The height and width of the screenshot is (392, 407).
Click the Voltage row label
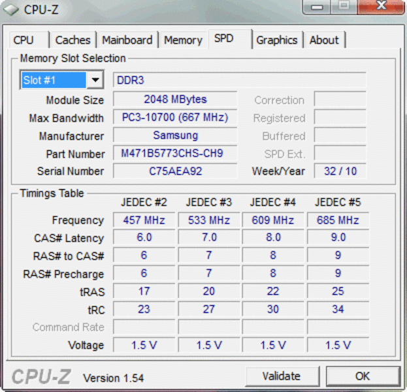[86, 346]
